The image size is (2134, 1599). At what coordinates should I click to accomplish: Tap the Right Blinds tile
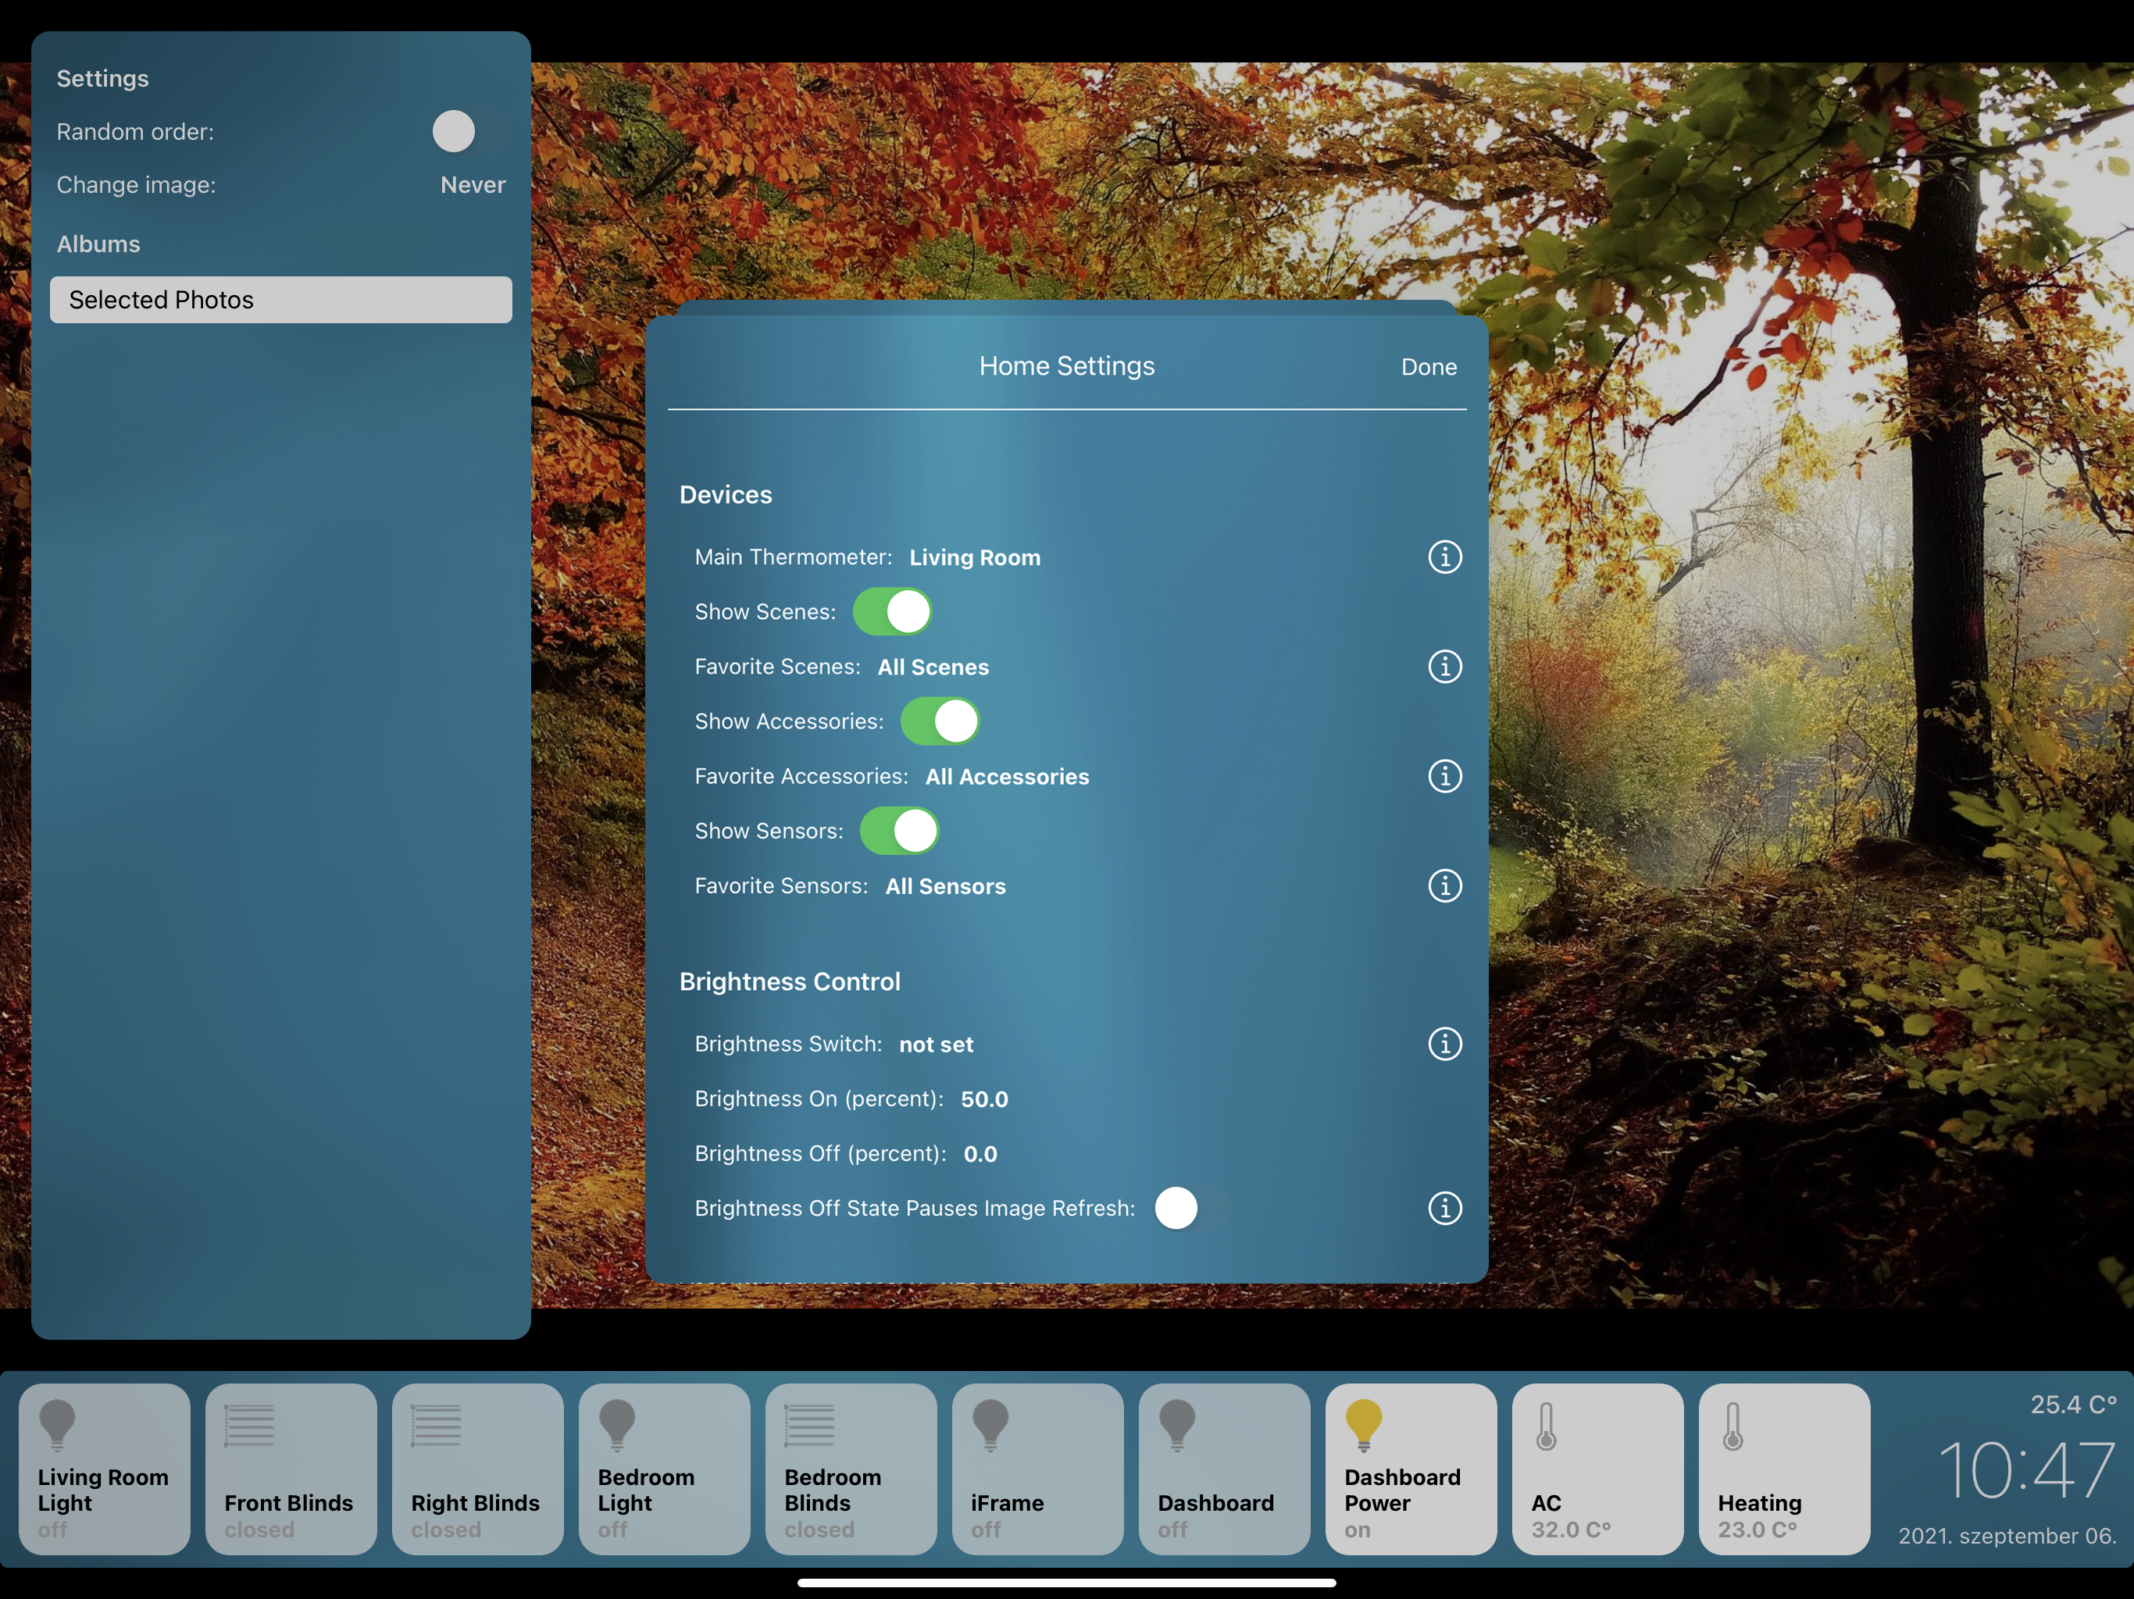pyautogui.click(x=477, y=1469)
